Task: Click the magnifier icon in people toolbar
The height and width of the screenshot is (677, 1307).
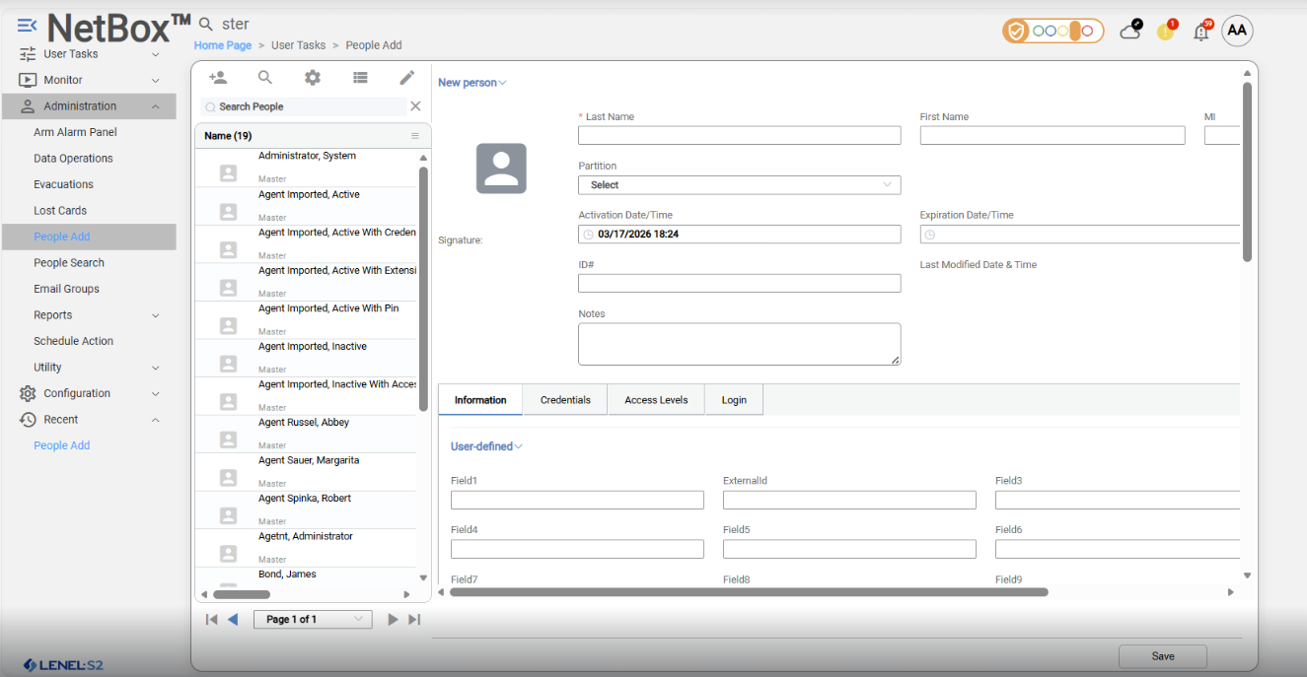Action: coord(265,78)
